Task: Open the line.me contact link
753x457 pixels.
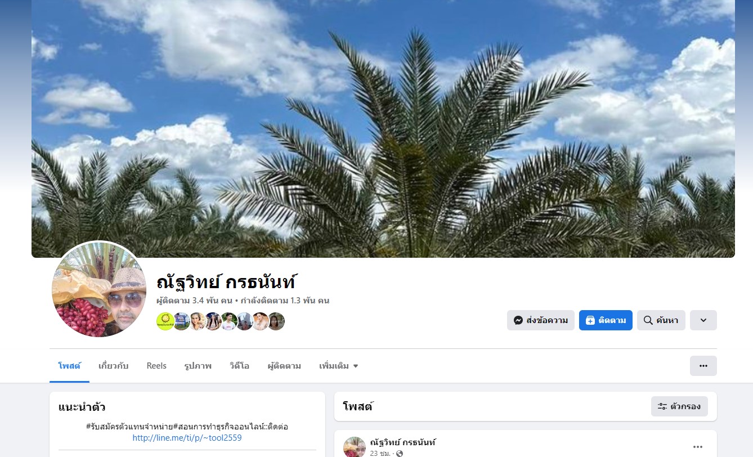Action: (x=187, y=437)
